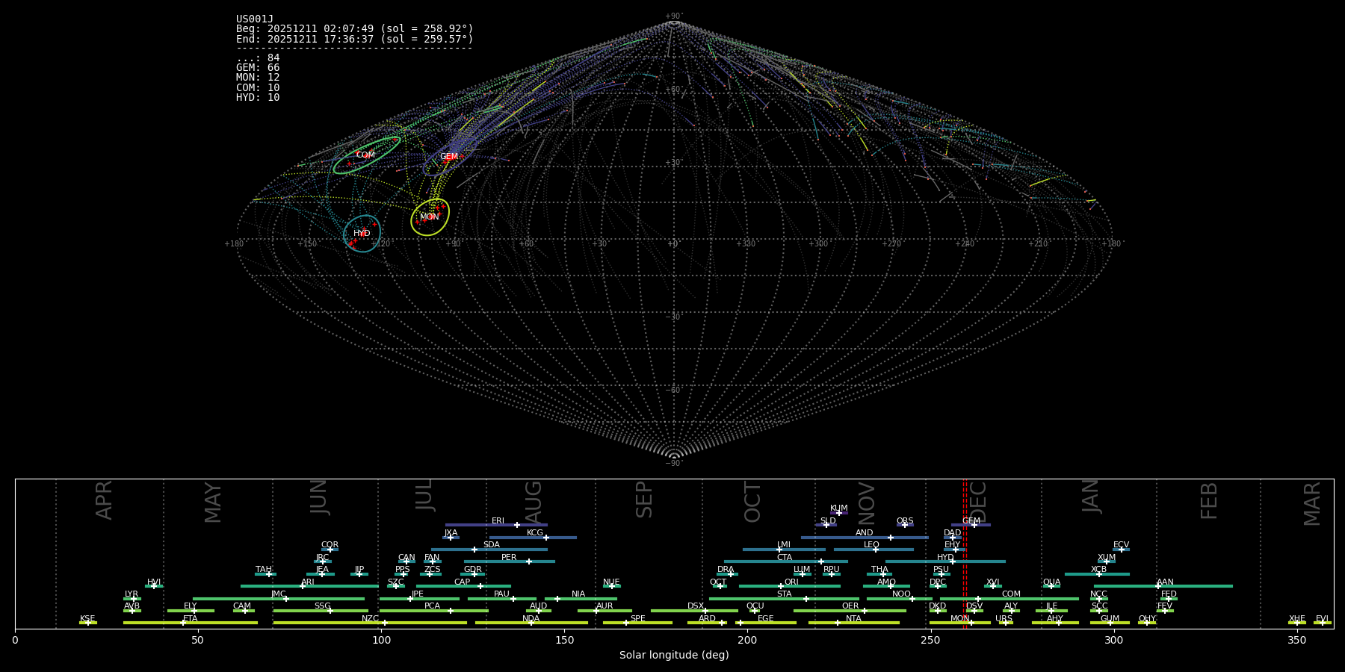Select the ORI shower bar

[790, 586]
